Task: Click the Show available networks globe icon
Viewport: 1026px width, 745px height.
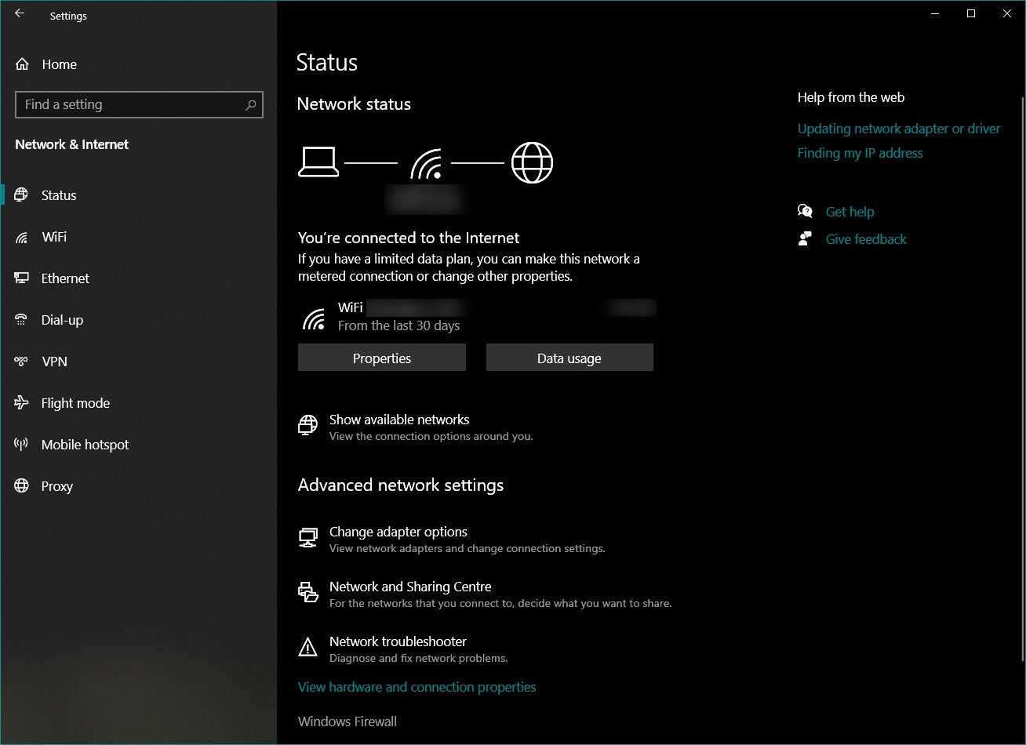Action: 308,425
